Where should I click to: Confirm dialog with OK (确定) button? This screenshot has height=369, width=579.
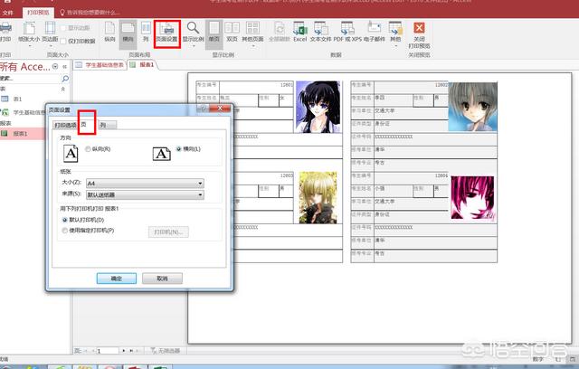click(x=117, y=279)
